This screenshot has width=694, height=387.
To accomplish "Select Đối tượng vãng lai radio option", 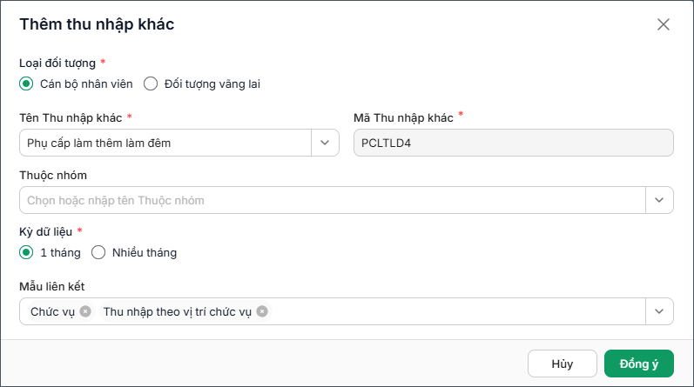I will [151, 83].
